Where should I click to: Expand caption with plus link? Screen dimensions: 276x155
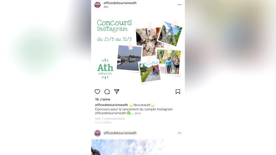tap(138, 113)
